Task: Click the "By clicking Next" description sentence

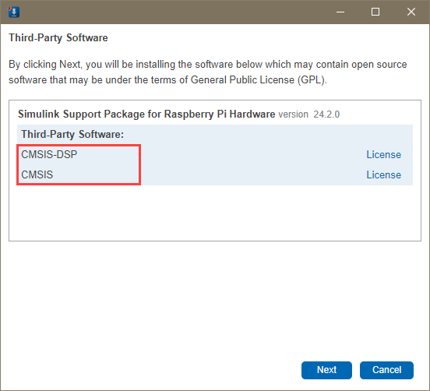Action: coord(207,72)
